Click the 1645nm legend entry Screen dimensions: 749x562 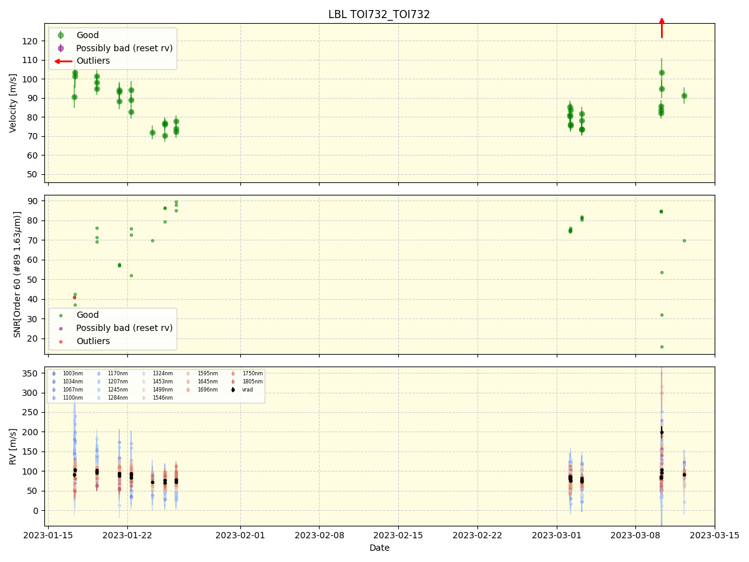point(207,382)
